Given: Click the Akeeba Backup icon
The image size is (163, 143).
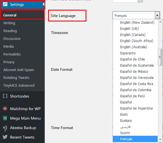Looking at the screenshot, I should 5,128.
